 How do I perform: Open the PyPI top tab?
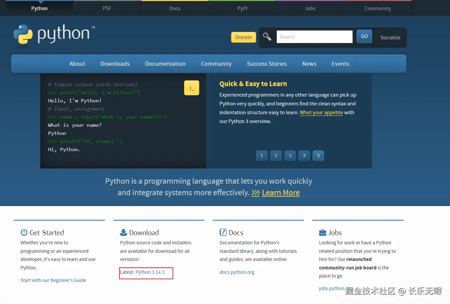point(243,8)
